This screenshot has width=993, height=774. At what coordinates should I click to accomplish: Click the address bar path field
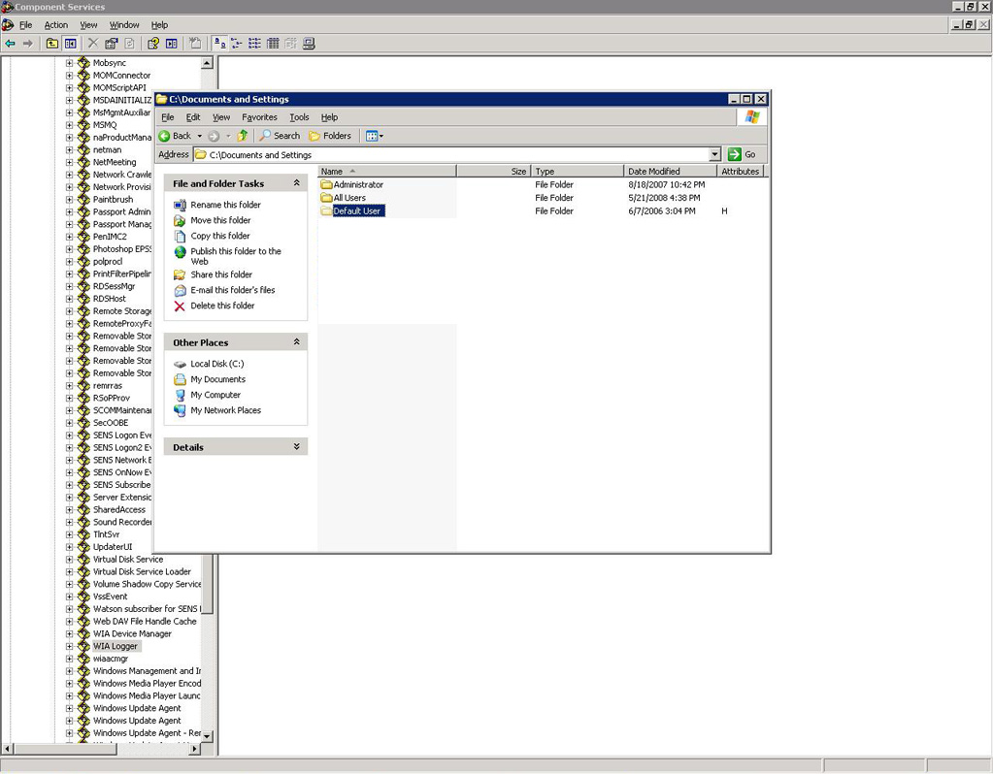click(x=451, y=154)
